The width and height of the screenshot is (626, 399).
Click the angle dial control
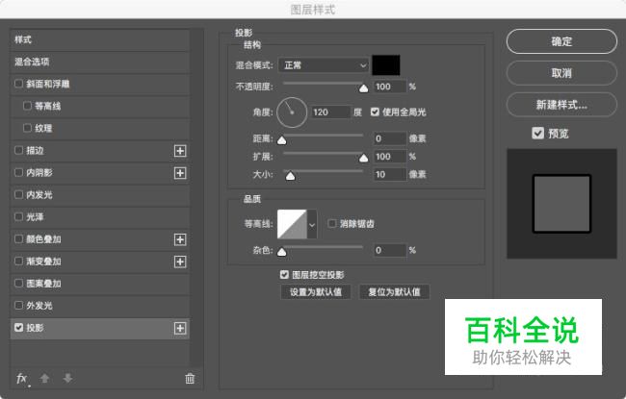point(292,112)
